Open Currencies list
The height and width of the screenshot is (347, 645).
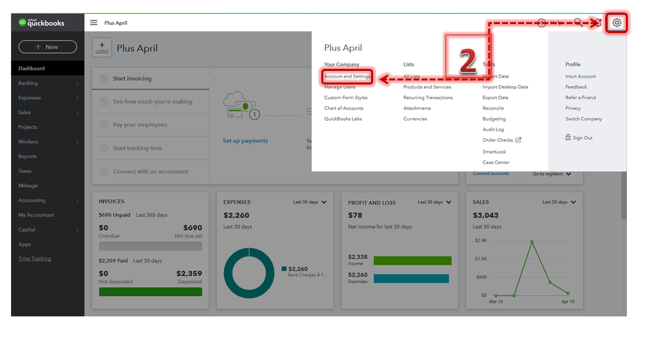415,119
